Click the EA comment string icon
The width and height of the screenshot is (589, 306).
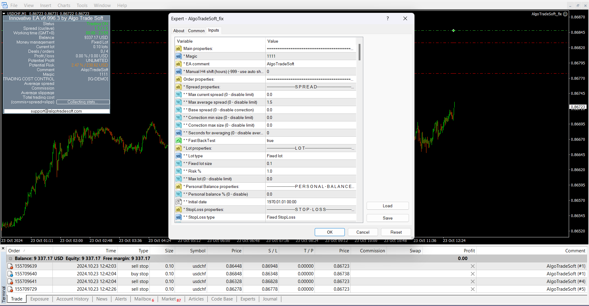[179, 64]
